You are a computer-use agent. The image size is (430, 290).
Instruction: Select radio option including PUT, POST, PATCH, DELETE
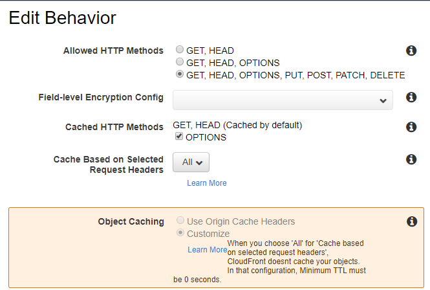pyautogui.click(x=180, y=75)
